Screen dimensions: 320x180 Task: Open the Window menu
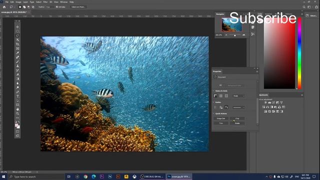coord(63,2)
